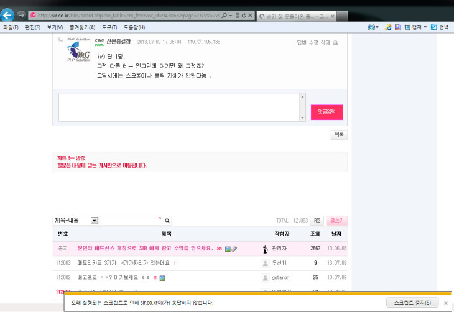Viewport: 454px width, 312px height.
Task: Click the 답변 reply link
Action: [x=302, y=42]
